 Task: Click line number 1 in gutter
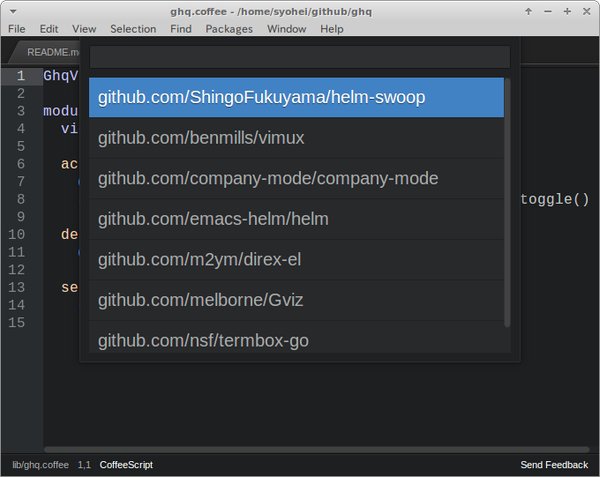21,76
